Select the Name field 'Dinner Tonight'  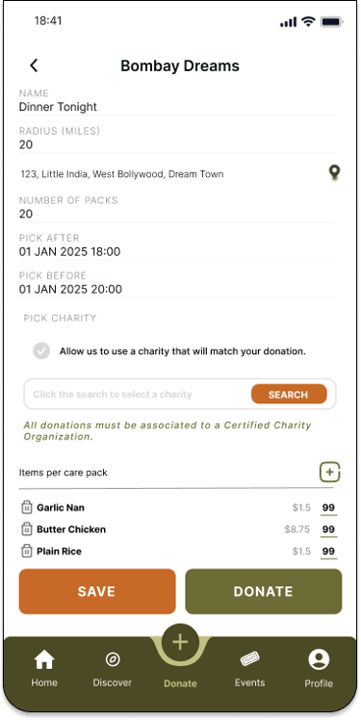coord(177,101)
